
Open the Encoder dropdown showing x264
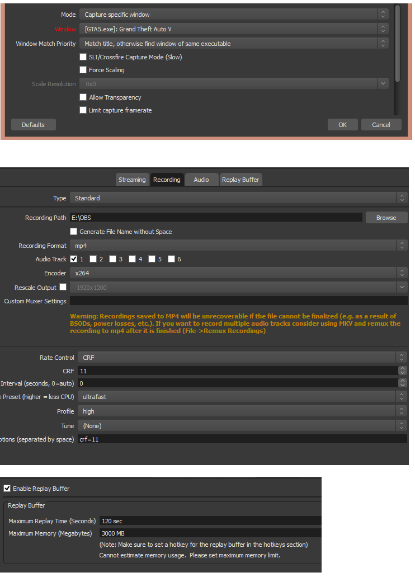(238, 273)
